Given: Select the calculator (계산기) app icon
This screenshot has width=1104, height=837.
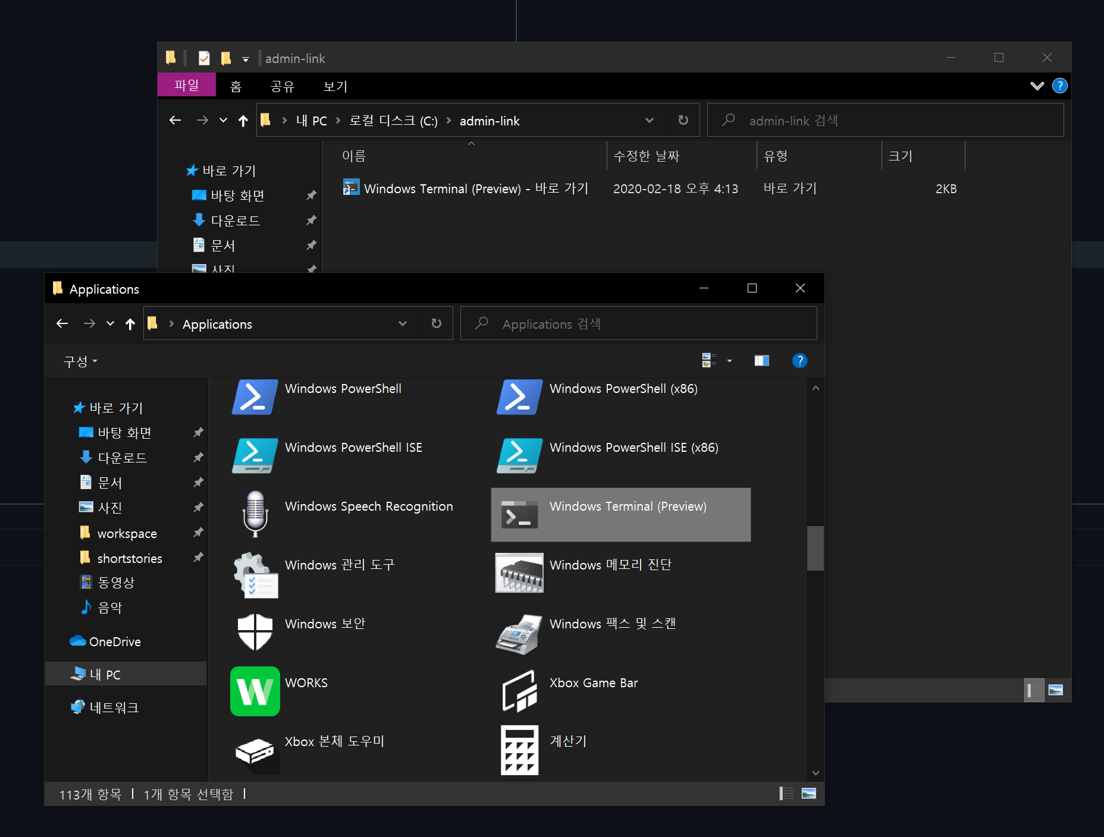Looking at the screenshot, I should click(519, 750).
